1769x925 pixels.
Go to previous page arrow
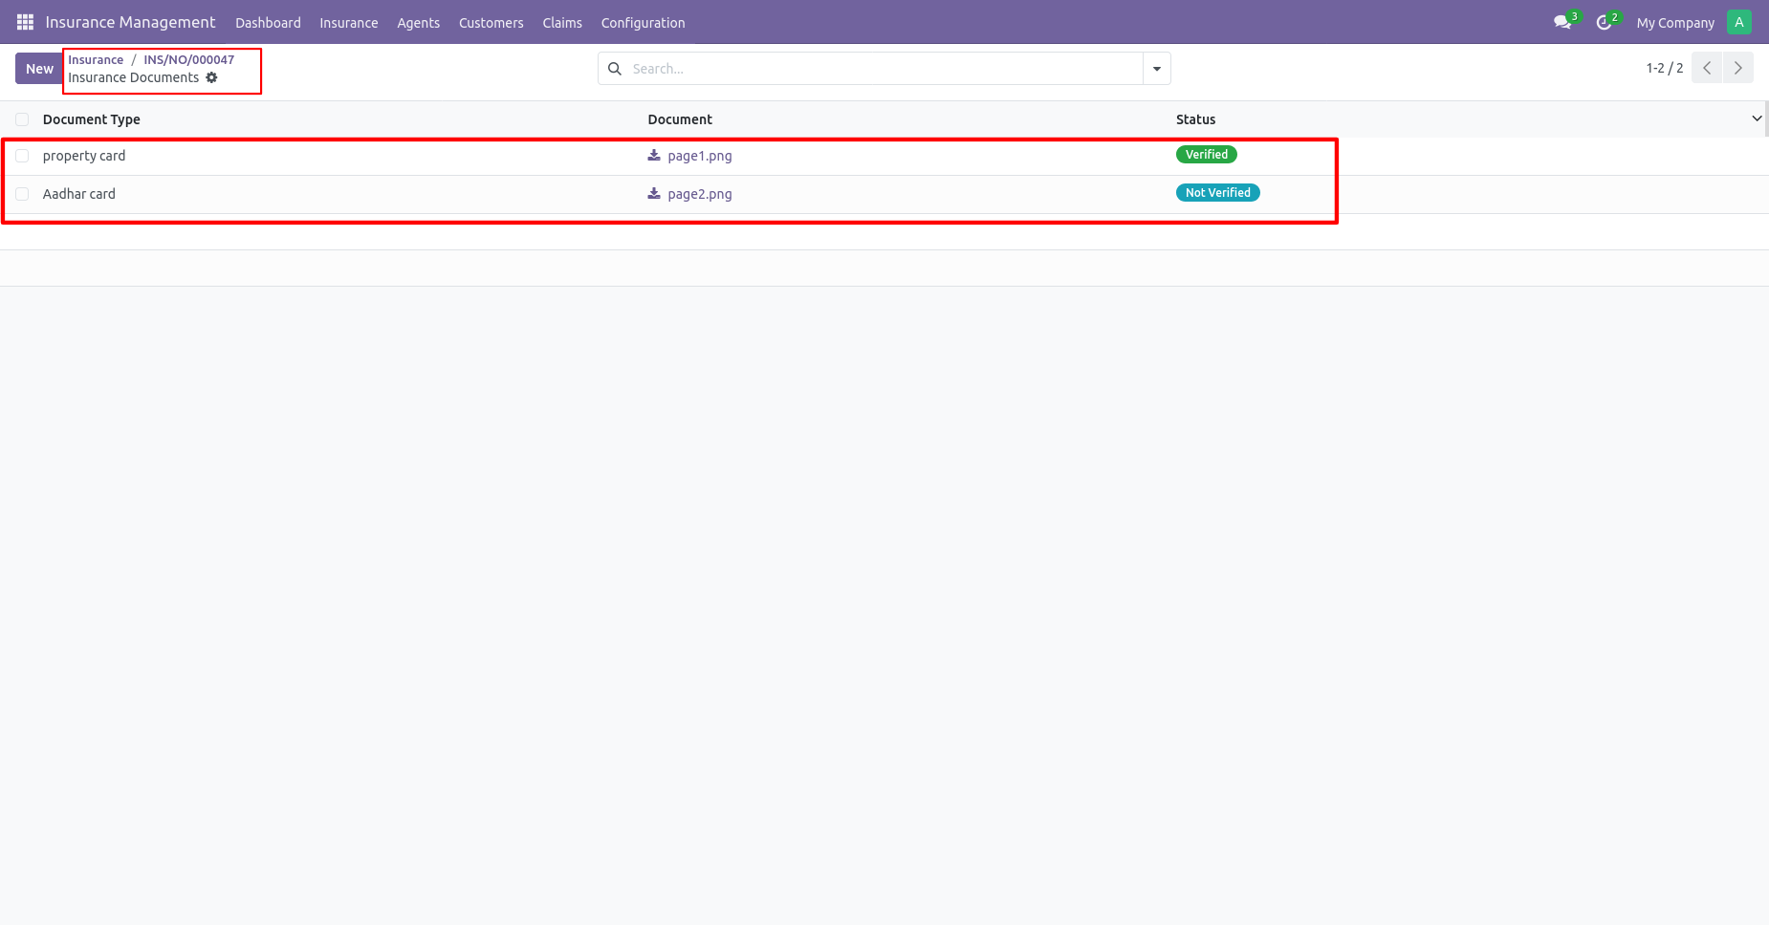[1707, 68]
